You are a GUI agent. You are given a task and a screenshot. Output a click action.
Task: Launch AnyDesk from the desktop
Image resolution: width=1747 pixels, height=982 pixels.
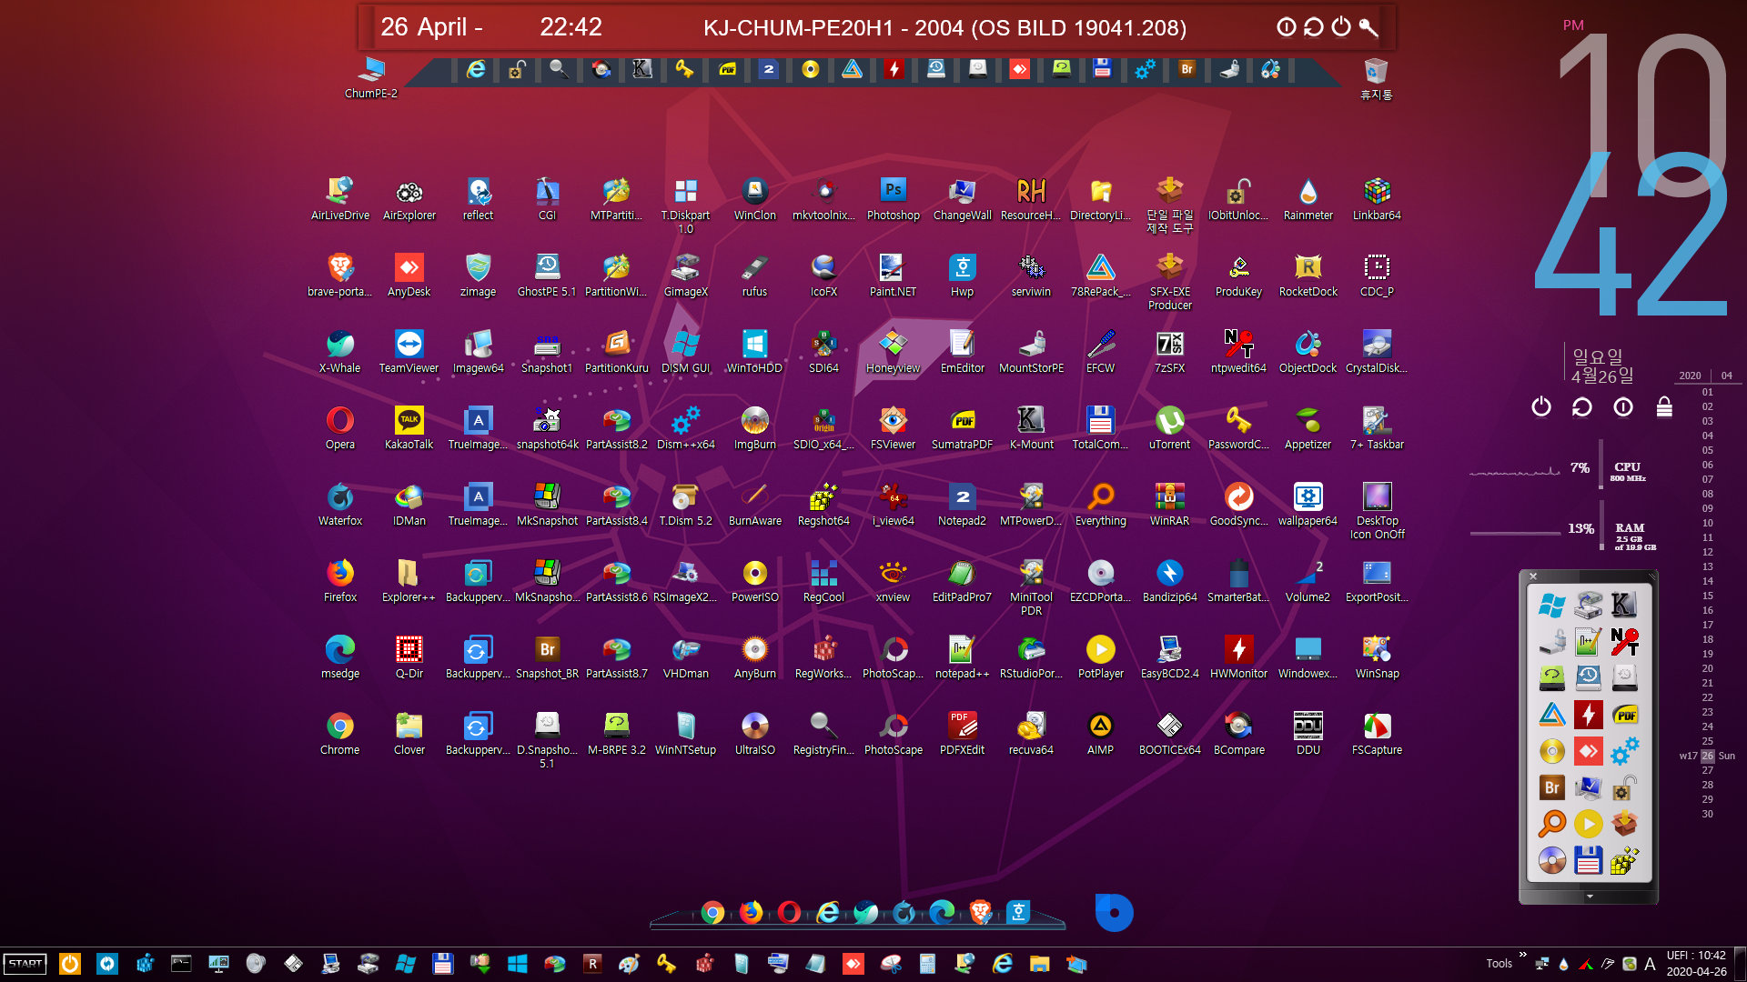(x=409, y=276)
